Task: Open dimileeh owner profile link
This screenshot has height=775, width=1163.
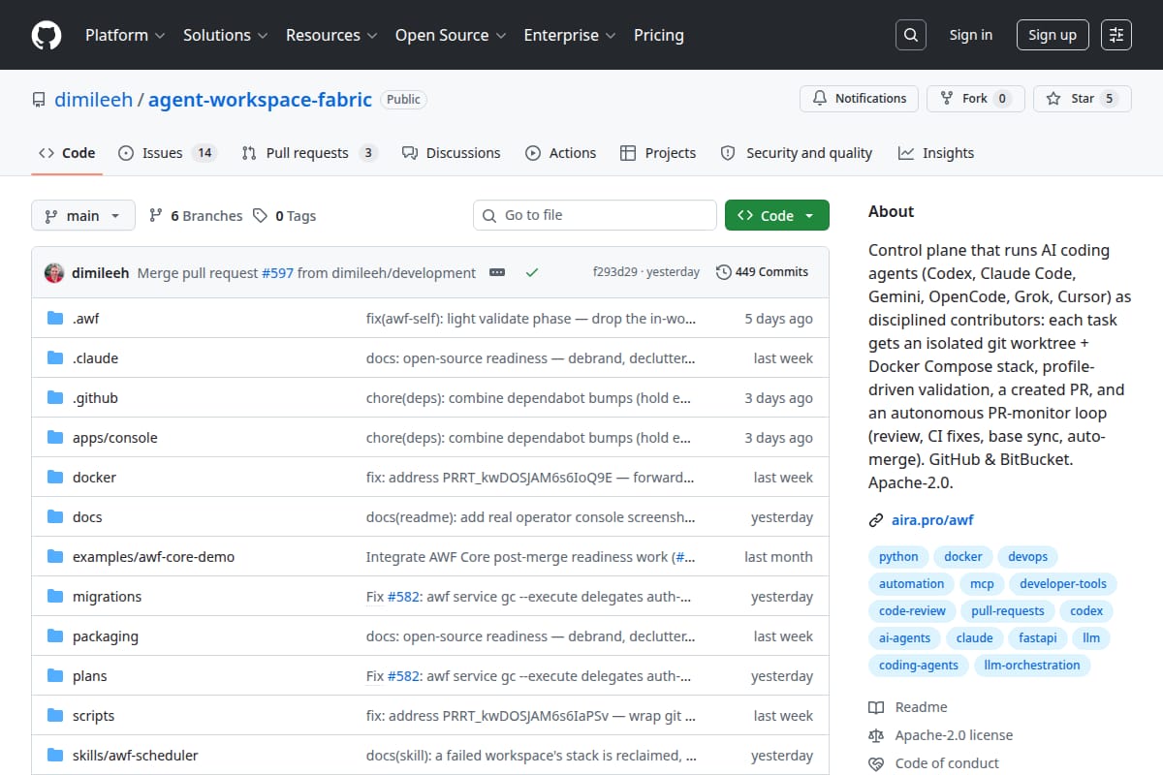Action: pos(93,99)
